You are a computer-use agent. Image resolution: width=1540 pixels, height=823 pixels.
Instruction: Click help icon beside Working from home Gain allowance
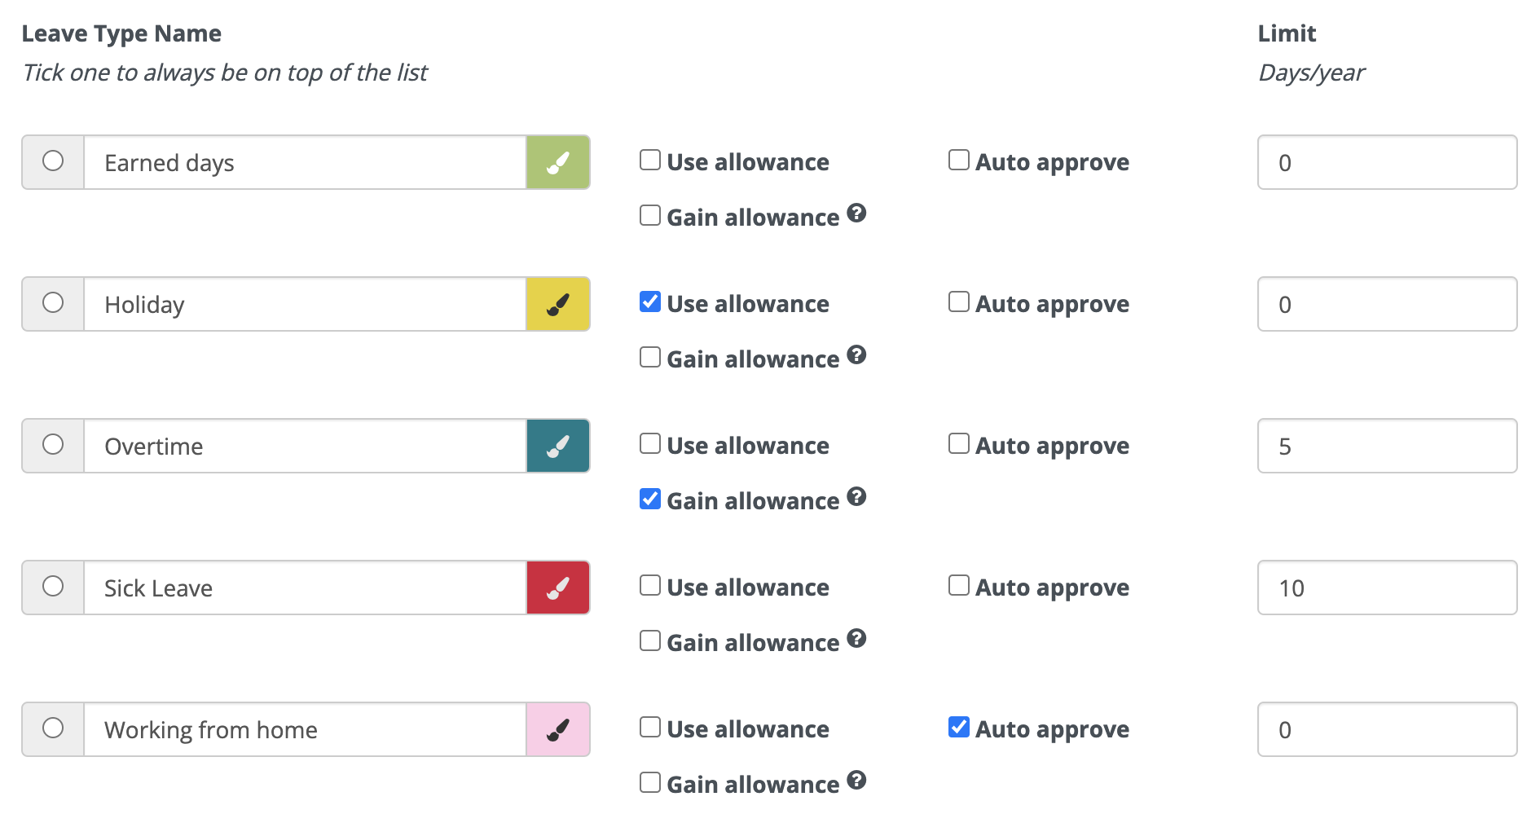[856, 781]
